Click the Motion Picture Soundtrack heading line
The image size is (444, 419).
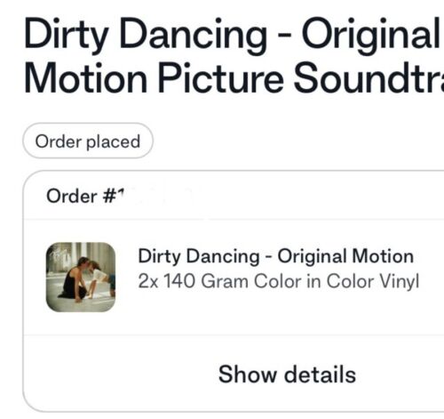[234, 78]
